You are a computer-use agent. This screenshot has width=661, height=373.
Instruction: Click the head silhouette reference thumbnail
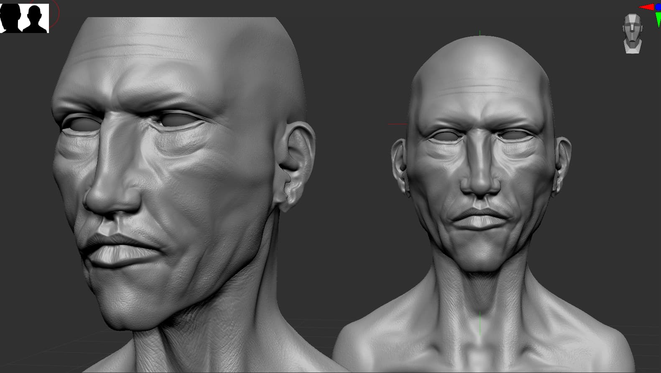(24, 18)
